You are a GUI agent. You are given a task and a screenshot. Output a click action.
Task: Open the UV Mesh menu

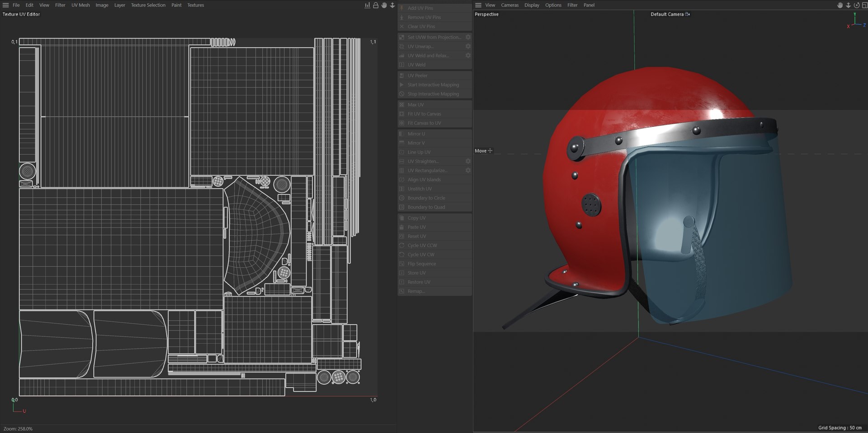[80, 5]
